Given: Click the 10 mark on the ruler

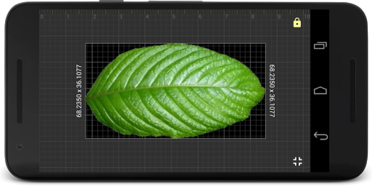Looking at the screenshot, I should pyautogui.click(x=307, y=17).
